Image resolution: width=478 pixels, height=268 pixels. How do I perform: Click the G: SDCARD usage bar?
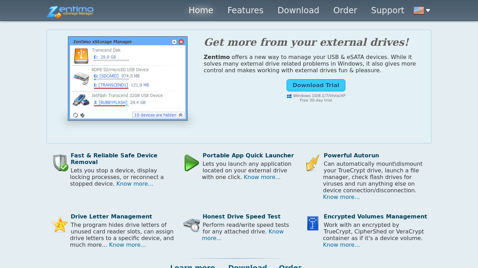pos(111,80)
